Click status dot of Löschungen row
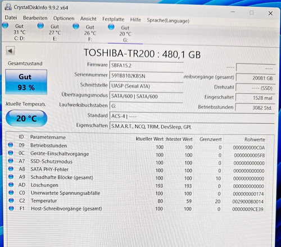 11,185
